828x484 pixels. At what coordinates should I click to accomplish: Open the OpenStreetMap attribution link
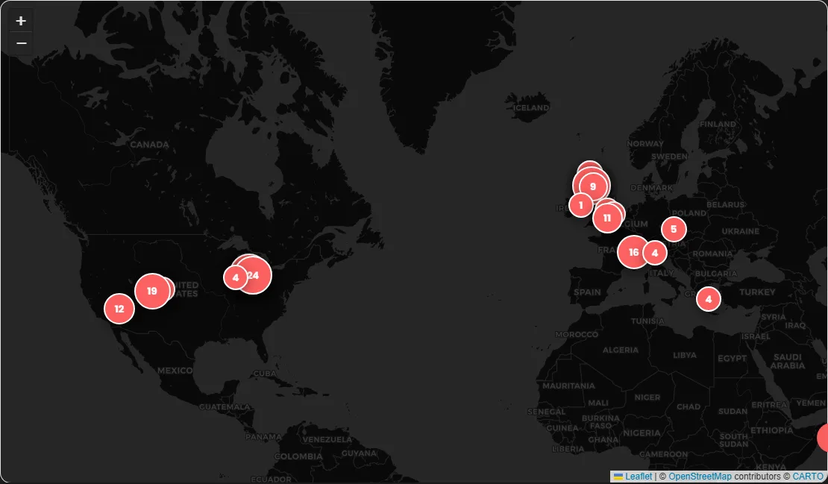[x=700, y=477]
